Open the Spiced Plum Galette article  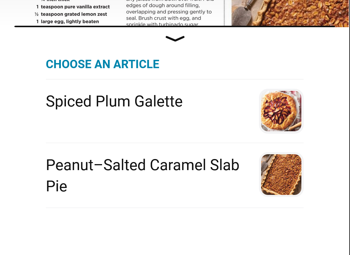click(x=114, y=101)
